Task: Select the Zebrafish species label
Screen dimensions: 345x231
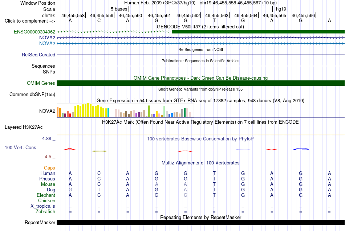Action: [45, 212]
